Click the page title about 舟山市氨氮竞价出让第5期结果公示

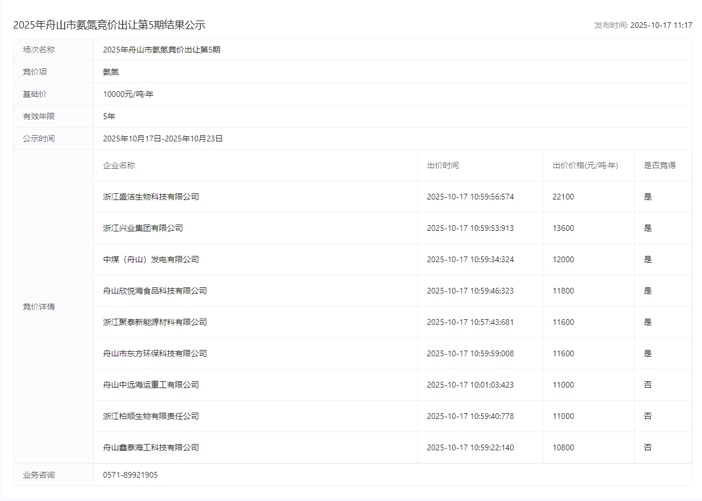point(109,25)
